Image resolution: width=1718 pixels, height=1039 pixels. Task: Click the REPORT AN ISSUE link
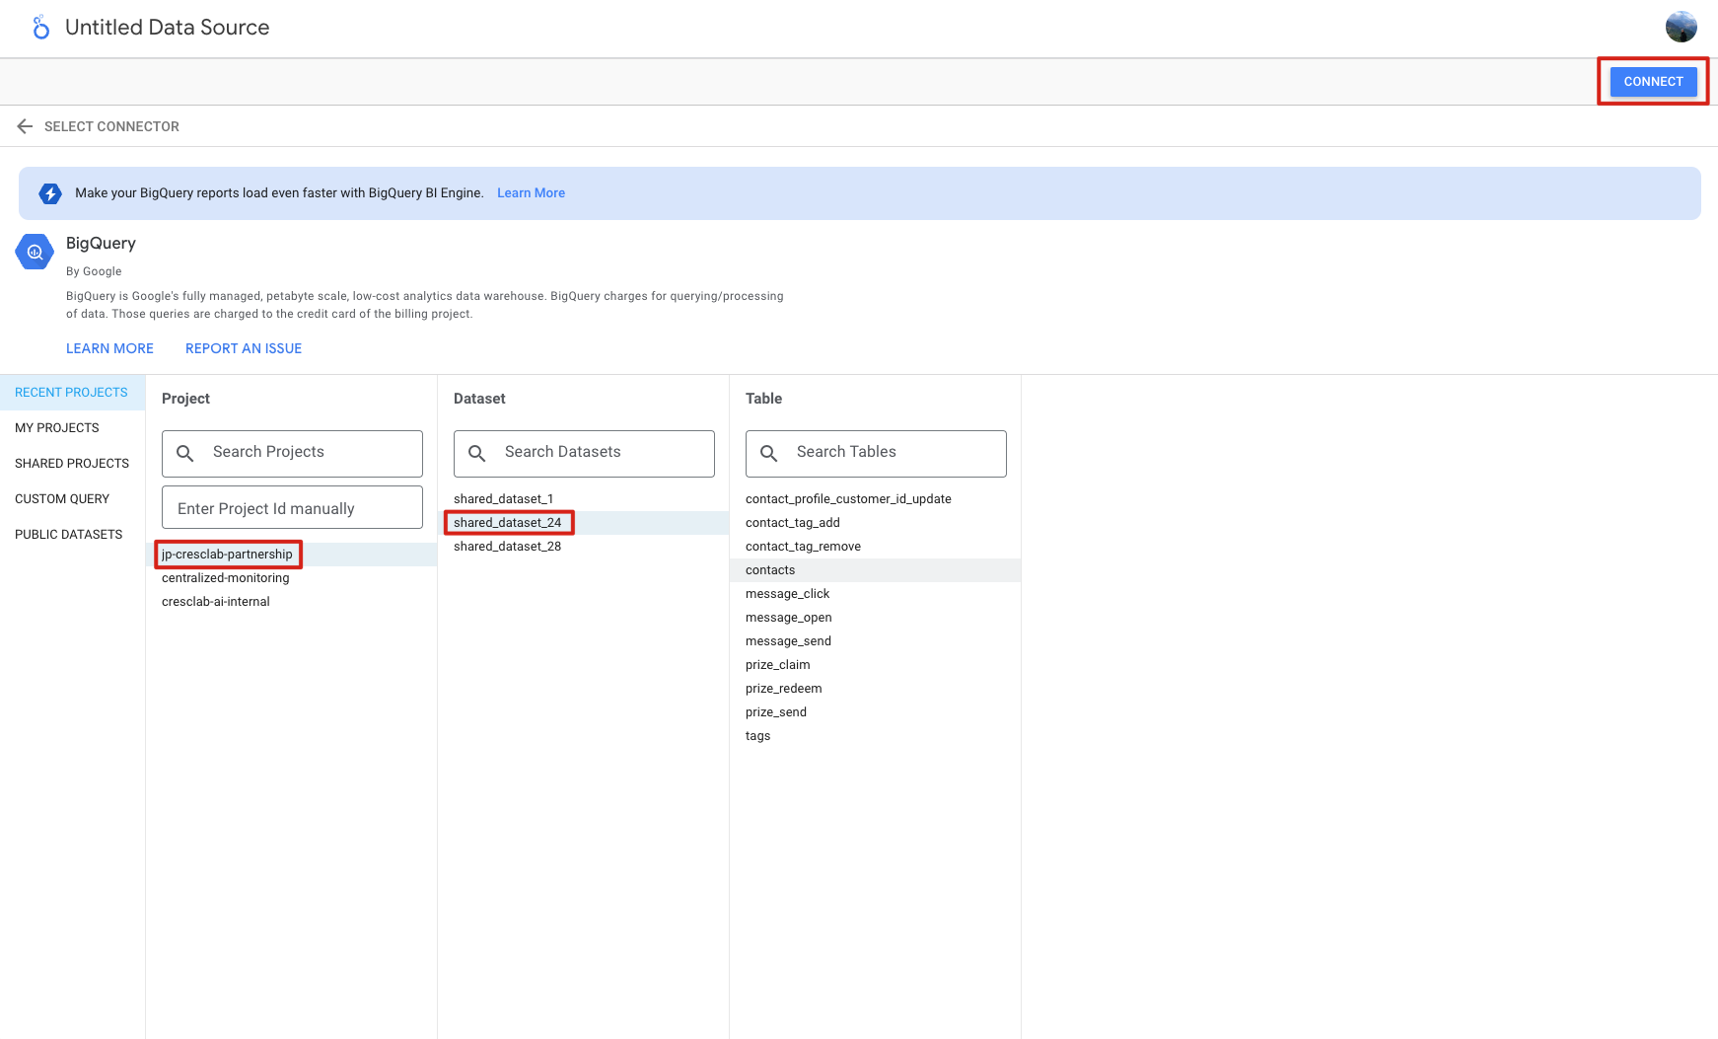coord(244,348)
